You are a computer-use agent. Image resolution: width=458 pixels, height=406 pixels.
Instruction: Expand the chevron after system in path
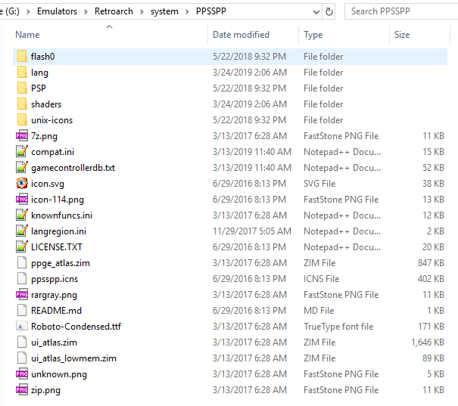pyautogui.click(x=187, y=11)
